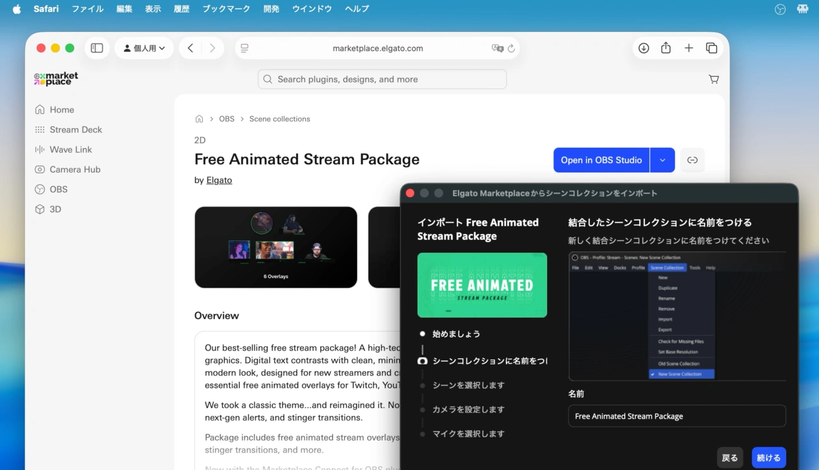Open the shopping cart icon
The image size is (819, 470).
[x=713, y=79]
